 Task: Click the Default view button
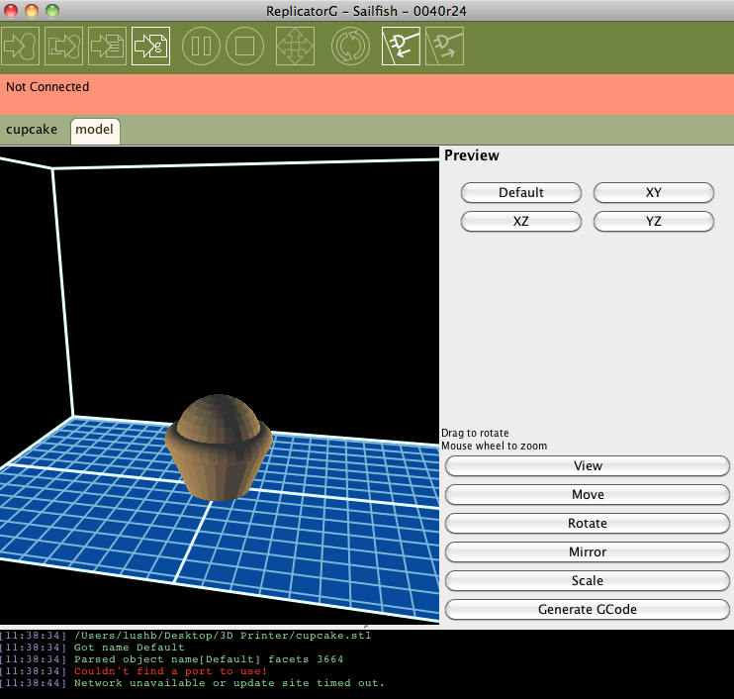(x=521, y=192)
